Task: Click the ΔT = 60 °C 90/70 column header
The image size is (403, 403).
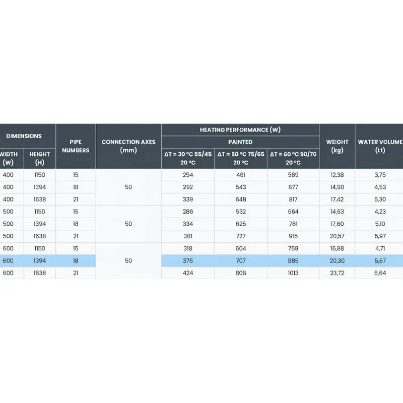Action: click(x=293, y=158)
